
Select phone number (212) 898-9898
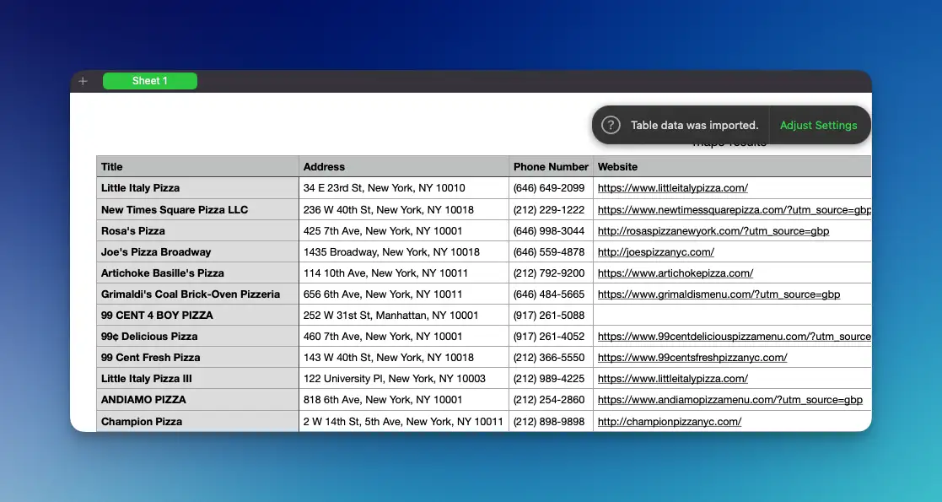[551, 422]
